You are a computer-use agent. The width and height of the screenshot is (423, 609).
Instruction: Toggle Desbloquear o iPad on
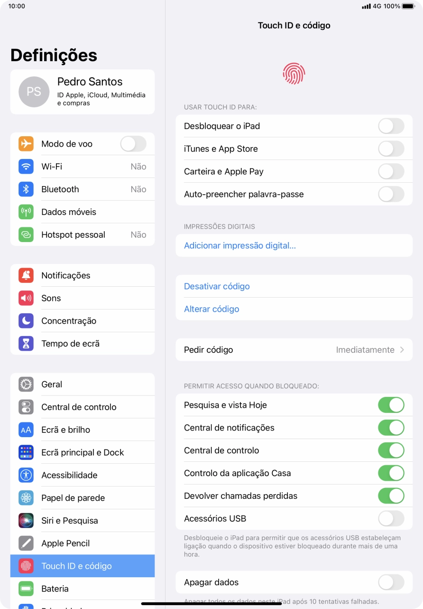[391, 126]
